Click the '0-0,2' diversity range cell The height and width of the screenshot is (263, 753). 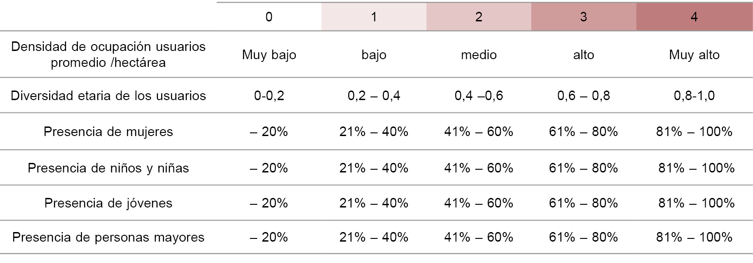point(269,96)
